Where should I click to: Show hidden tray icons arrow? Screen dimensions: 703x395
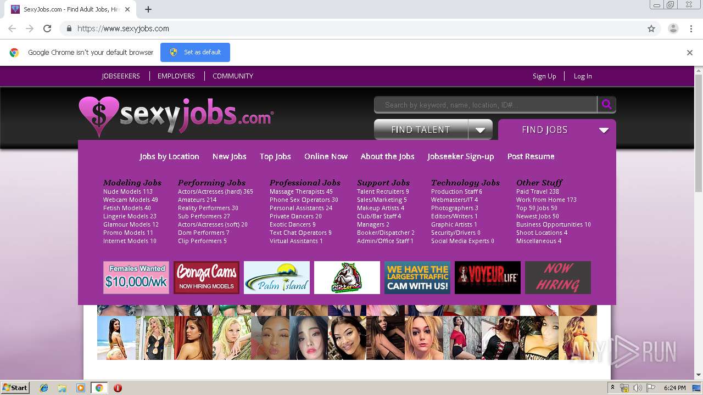coord(613,387)
